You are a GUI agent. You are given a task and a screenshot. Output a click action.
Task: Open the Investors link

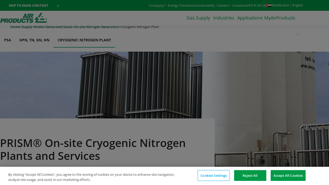(239, 5)
